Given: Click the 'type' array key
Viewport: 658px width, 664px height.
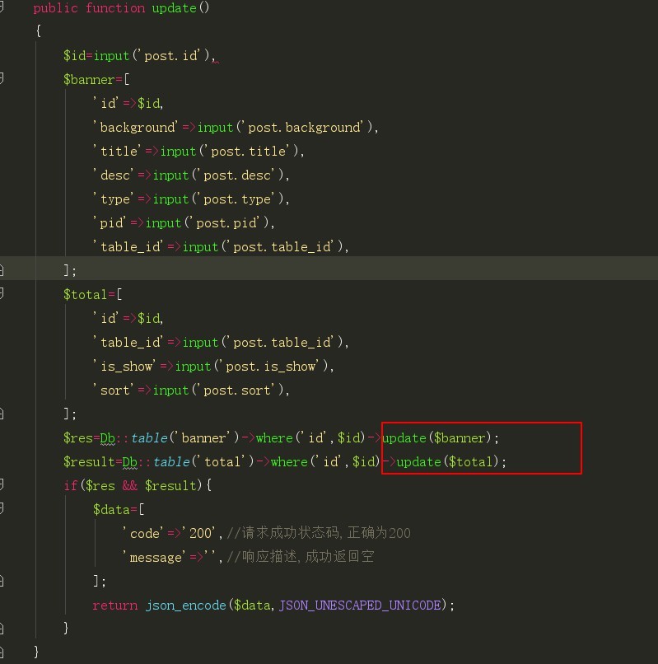Looking at the screenshot, I should tap(114, 199).
